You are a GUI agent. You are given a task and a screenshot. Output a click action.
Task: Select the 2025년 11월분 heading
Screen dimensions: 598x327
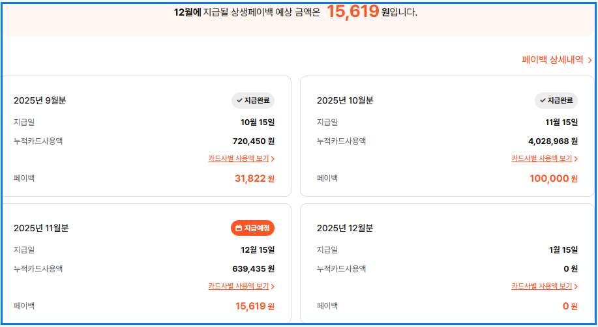click(41, 228)
